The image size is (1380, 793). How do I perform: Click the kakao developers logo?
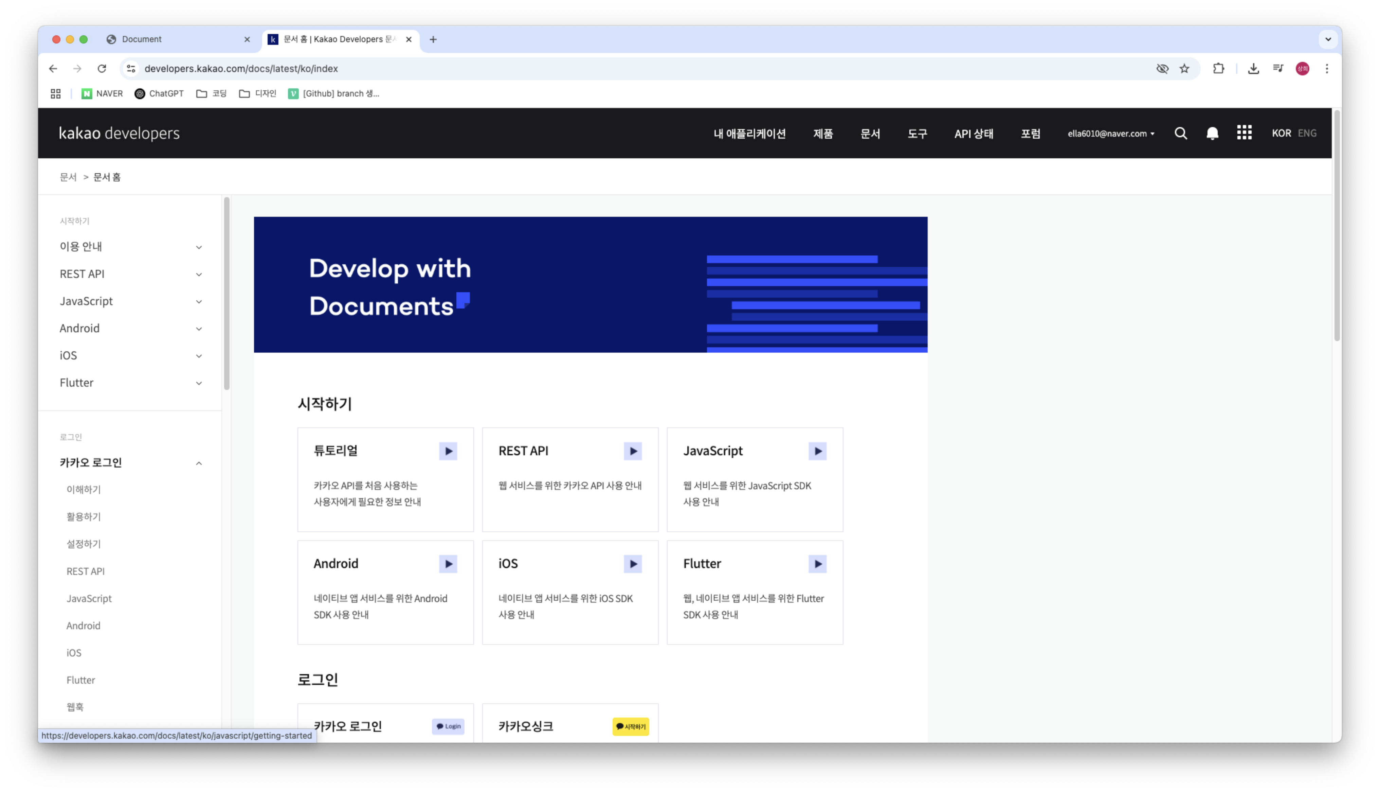tap(119, 134)
